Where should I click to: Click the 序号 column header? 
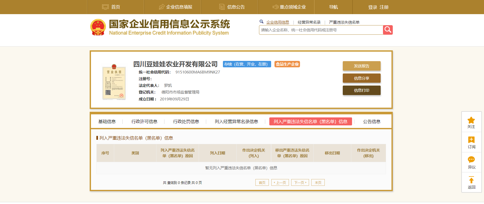click(x=105, y=153)
